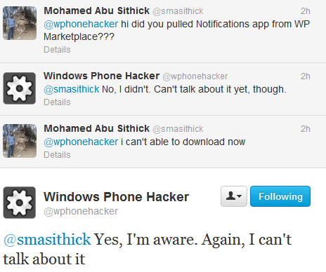Toggle the Following button
The width and height of the screenshot is (326, 272).
coord(280,196)
